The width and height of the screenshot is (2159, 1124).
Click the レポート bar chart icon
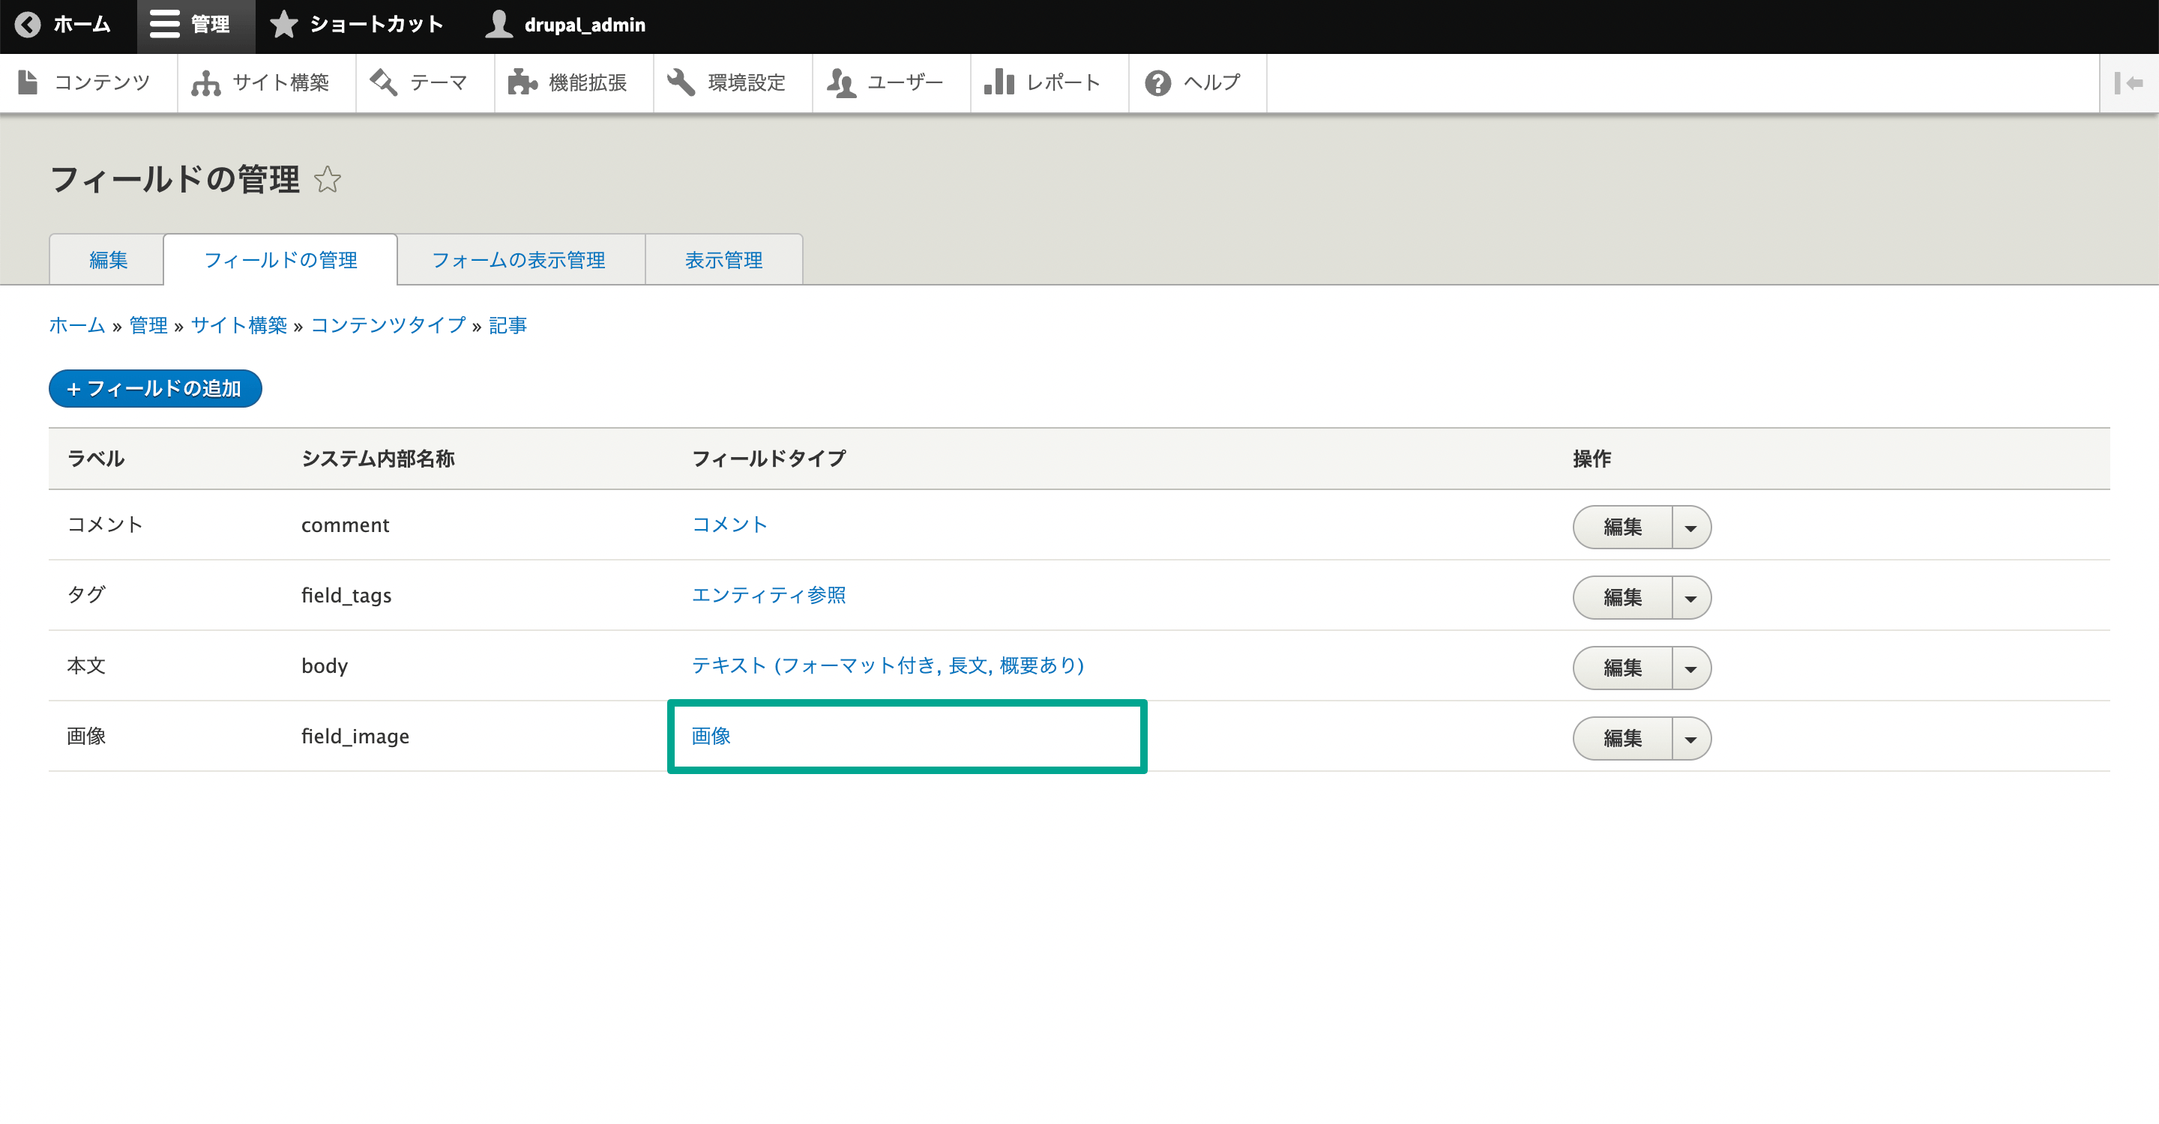tap(999, 83)
